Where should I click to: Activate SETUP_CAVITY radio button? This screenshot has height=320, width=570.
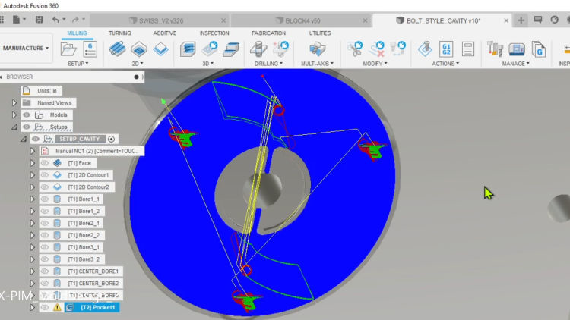pos(111,139)
